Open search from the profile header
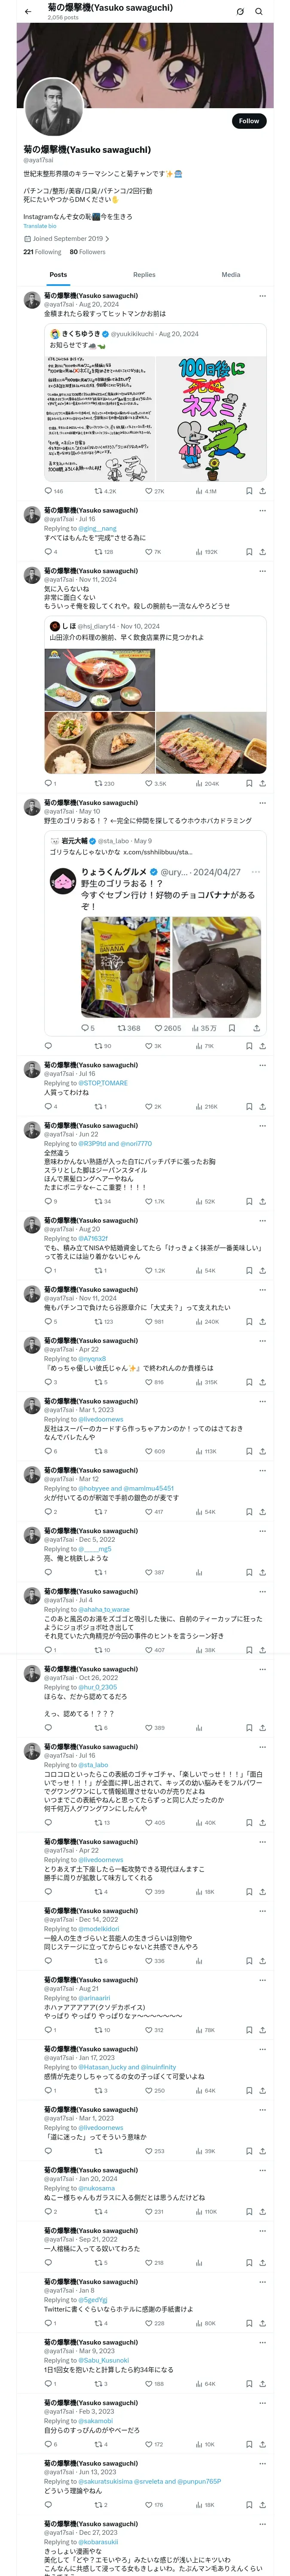The height and width of the screenshot is (2576, 290). [259, 12]
